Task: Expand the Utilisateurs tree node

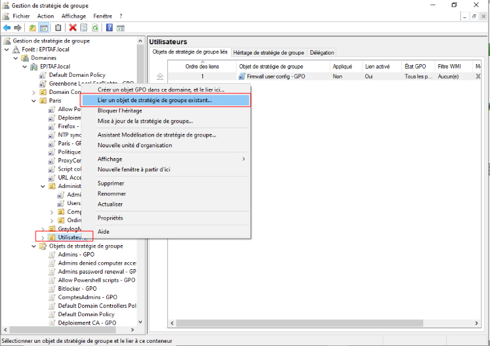Action: click(x=43, y=237)
